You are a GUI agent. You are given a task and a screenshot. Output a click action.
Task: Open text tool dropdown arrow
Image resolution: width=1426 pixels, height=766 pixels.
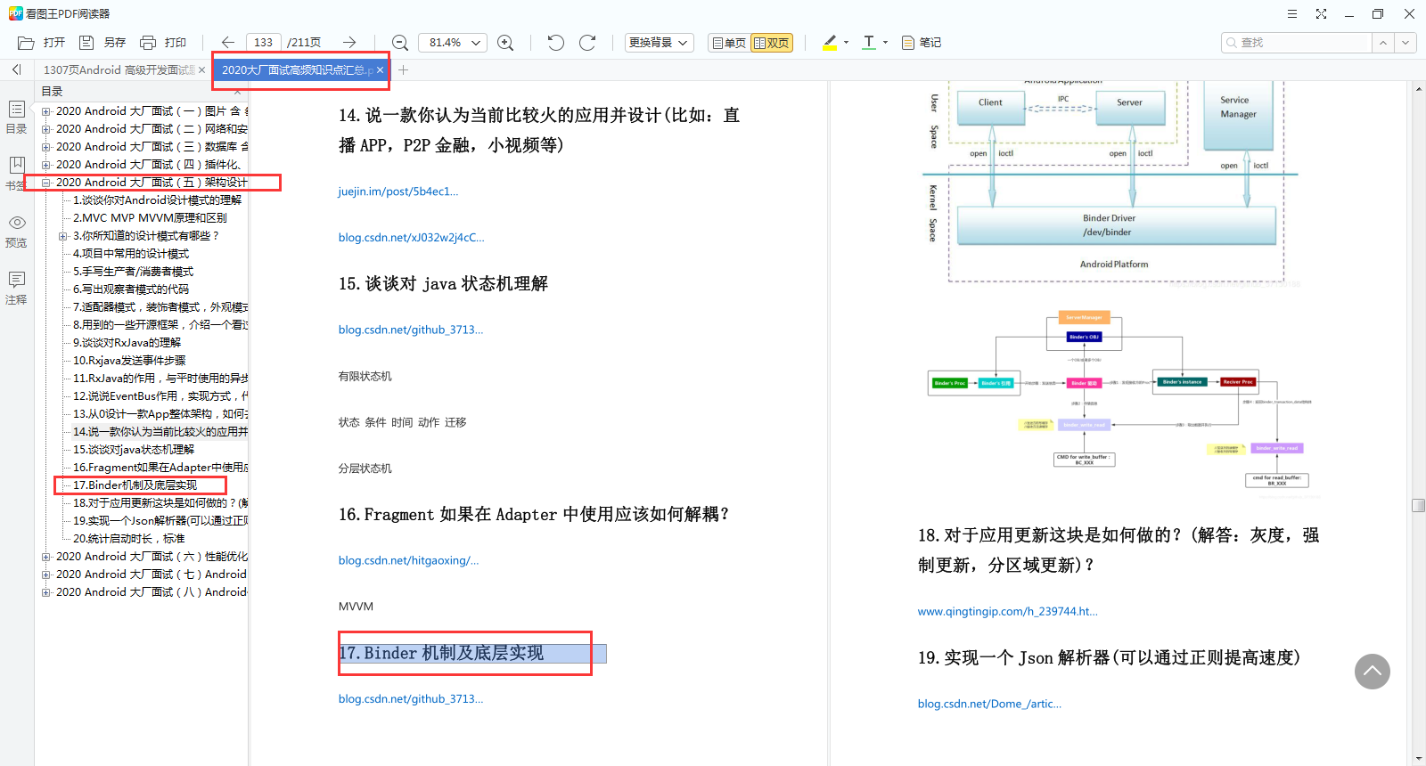click(x=885, y=42)
